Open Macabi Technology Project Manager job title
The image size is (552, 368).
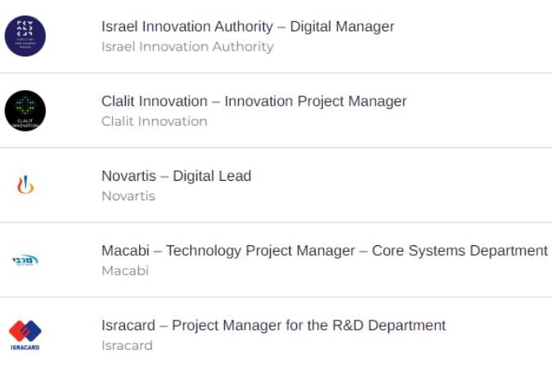[324, 250]
